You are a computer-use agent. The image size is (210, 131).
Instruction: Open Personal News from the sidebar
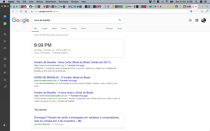(x=5, y=73)
